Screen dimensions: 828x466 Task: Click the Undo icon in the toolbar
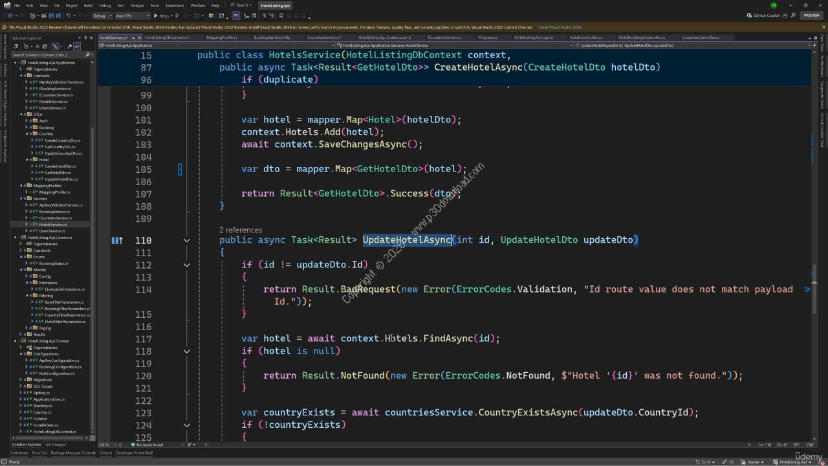pos(69,16)
